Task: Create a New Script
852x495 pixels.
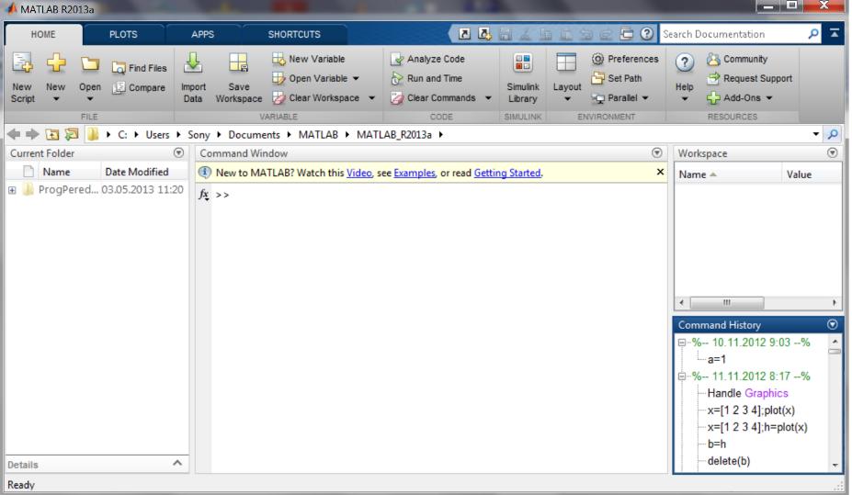Action: 22,78
